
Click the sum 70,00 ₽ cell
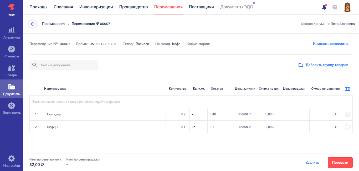[267, 114]
